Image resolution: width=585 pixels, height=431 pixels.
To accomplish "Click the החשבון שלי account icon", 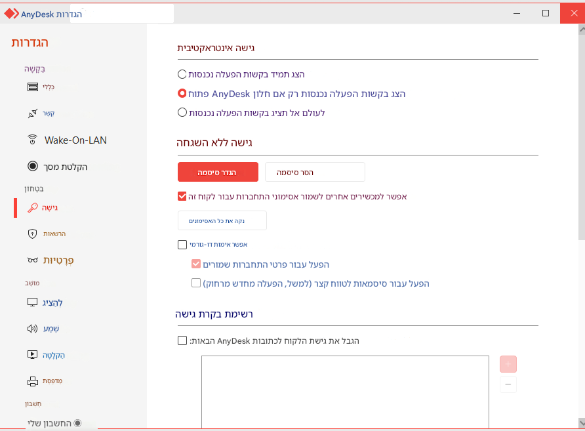I will pos(77,423).
